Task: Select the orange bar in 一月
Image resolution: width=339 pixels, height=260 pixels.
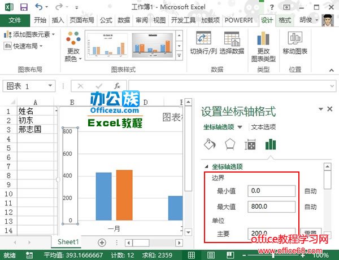Action: click(x=124, y=195)
